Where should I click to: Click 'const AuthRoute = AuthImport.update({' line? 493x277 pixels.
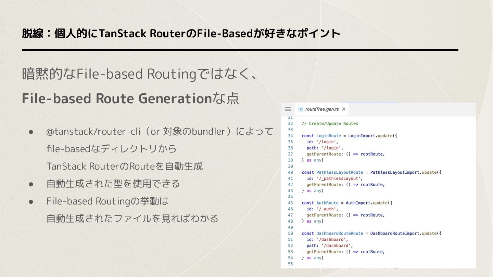click(347, 203)
